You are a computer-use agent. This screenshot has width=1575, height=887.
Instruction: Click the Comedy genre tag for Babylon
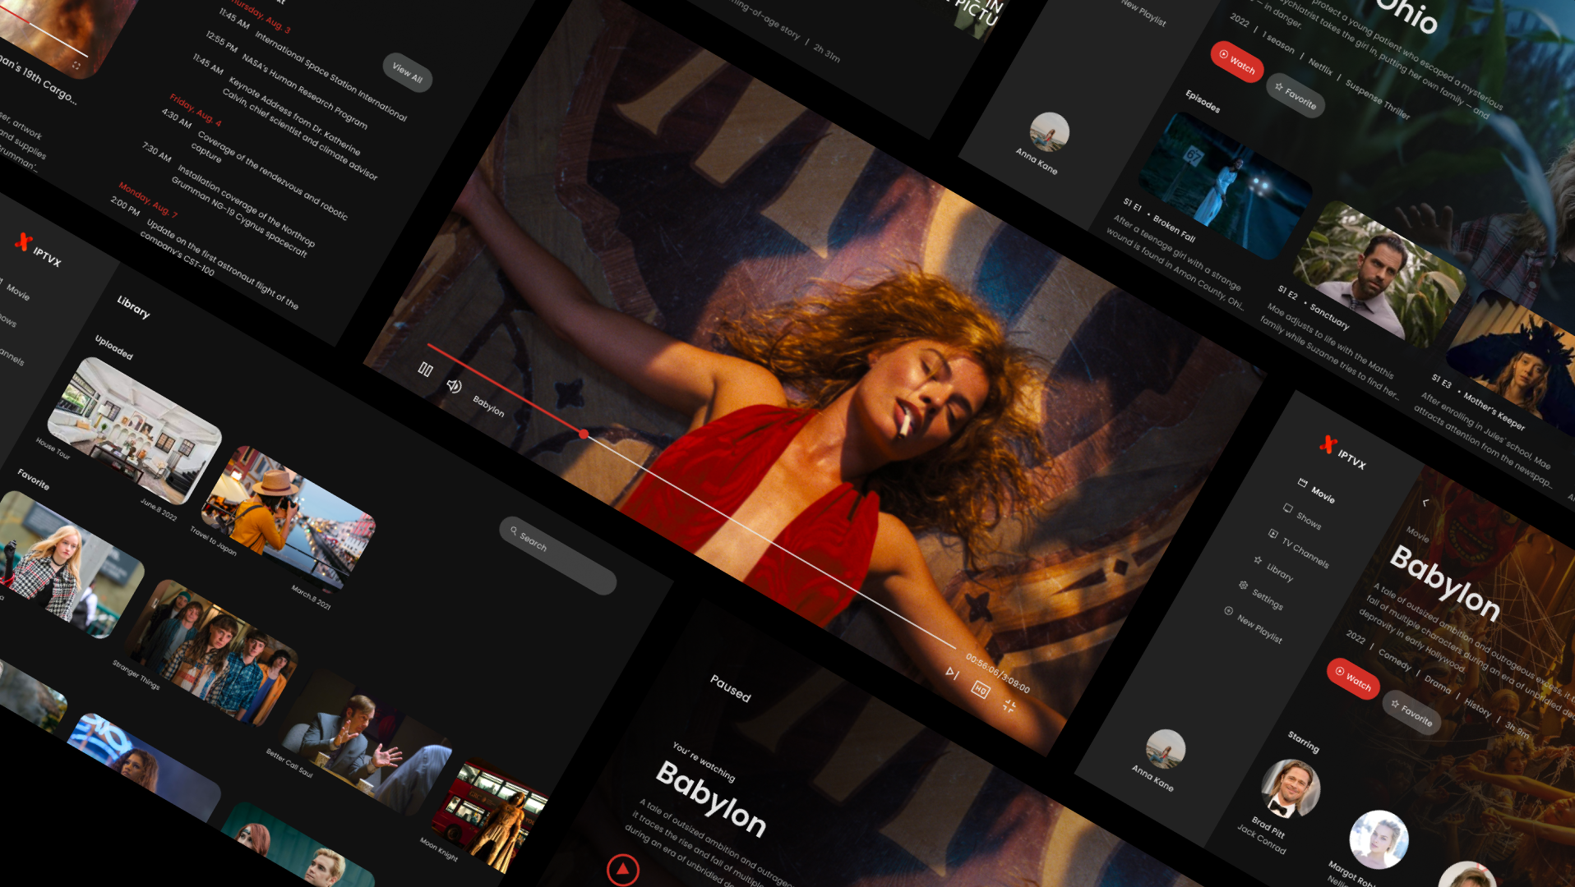1394,660
